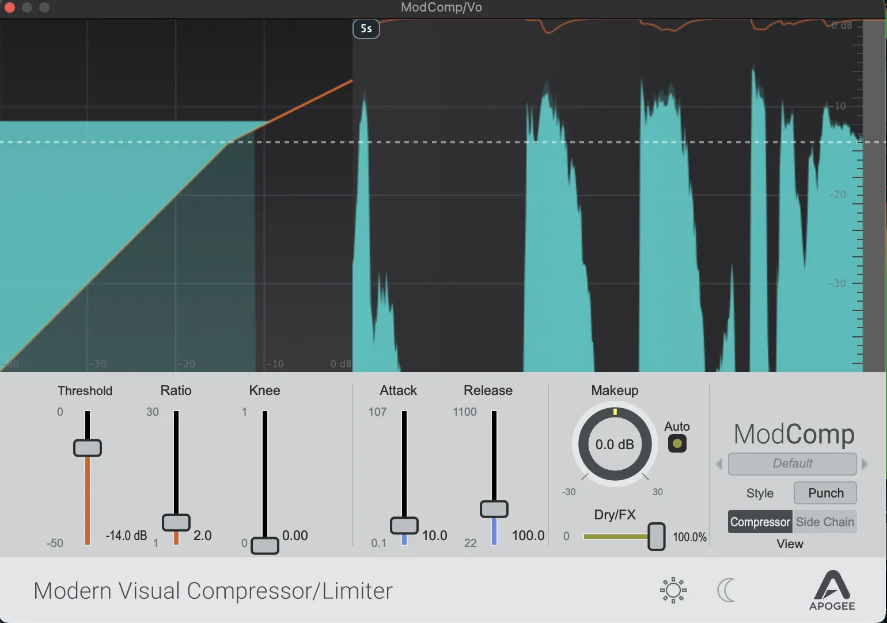
Task: Click the ModComp title logo
Action: [x=794, y=434]
